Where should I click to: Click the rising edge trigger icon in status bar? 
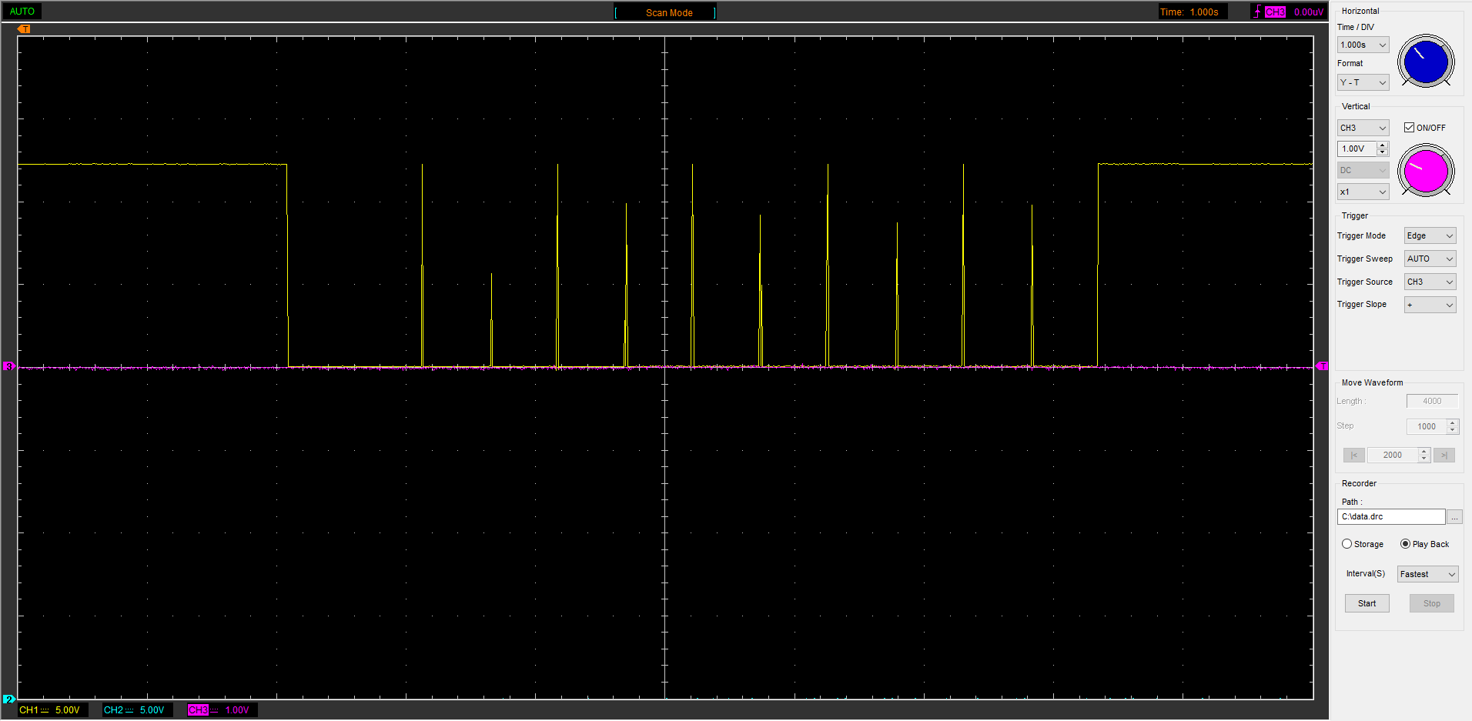1257,12
